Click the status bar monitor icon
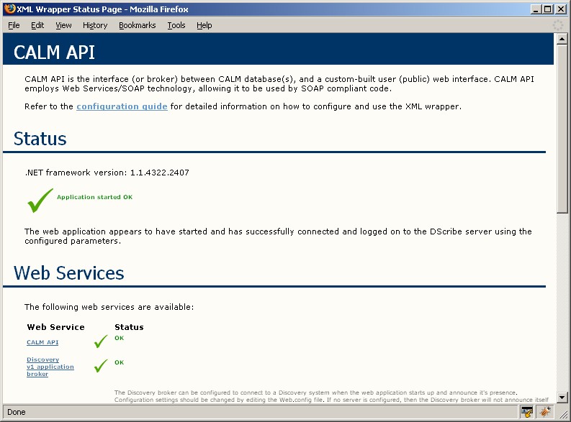 (526, 412)
